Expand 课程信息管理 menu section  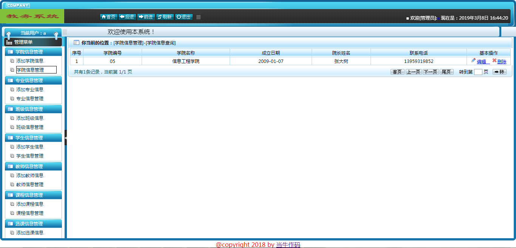coord(33,195)
